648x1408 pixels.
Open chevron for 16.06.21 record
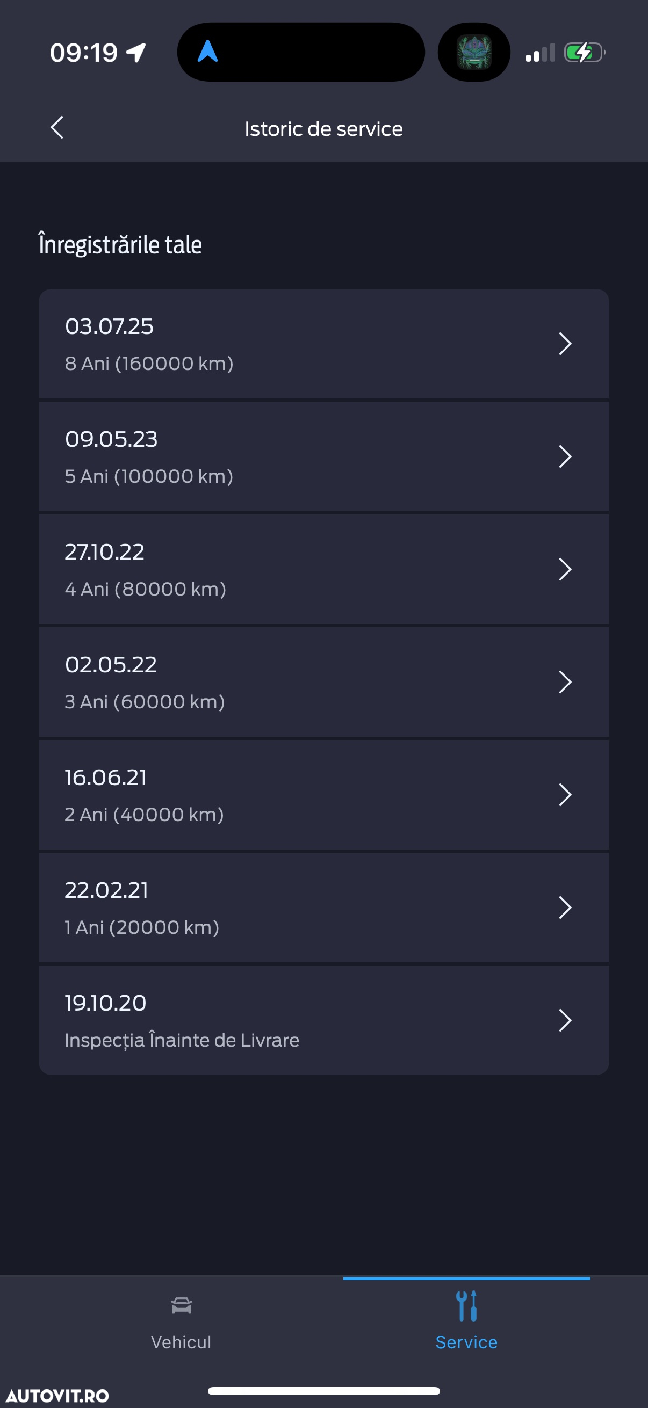click(565, 795)
